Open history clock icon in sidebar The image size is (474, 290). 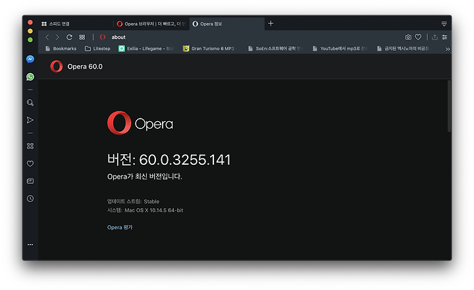click(30, 198)
